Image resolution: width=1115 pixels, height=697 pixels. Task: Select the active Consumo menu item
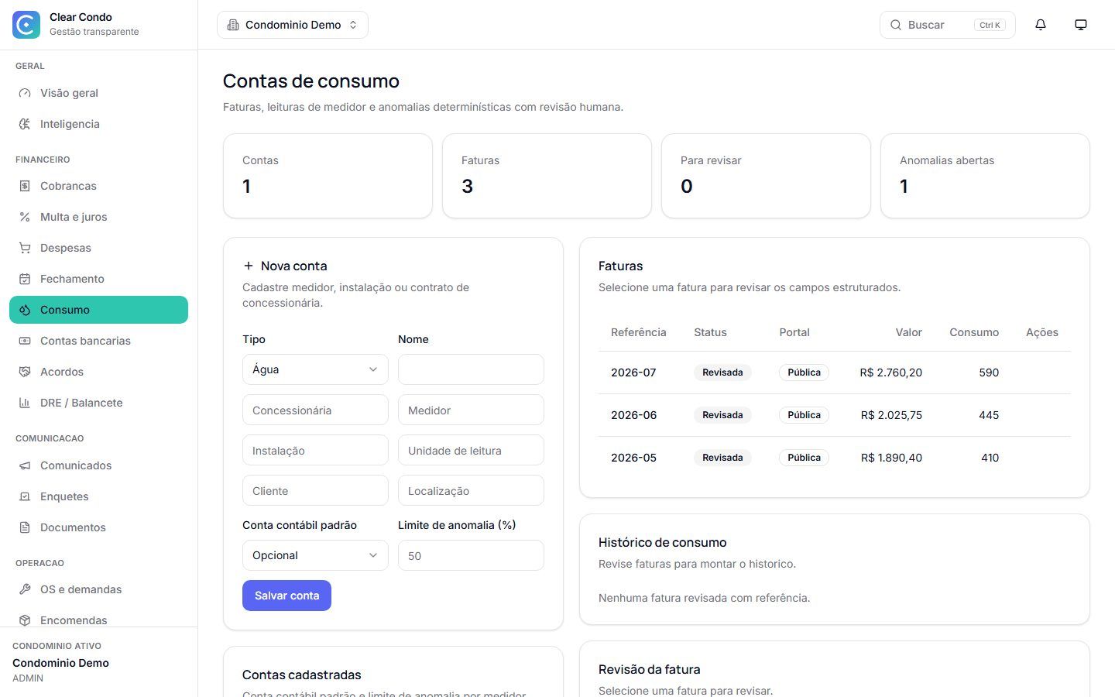click(x=98, y=310)
